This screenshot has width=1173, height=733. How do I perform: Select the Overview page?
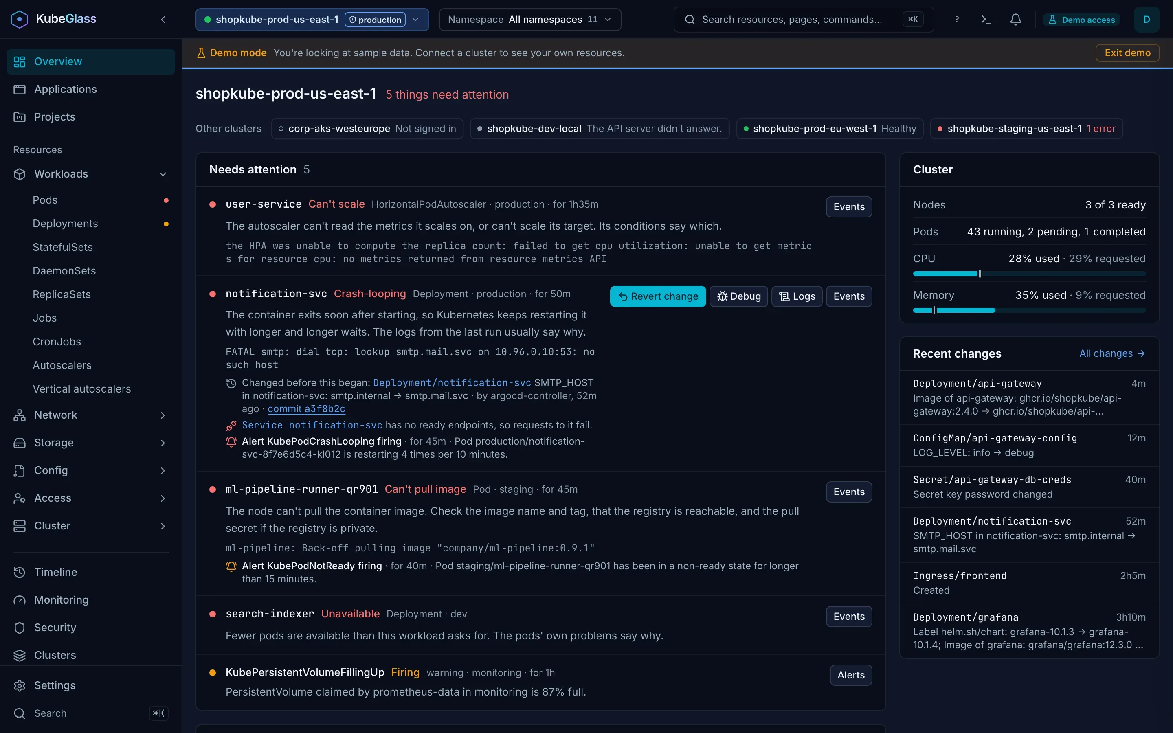[91, 61]
